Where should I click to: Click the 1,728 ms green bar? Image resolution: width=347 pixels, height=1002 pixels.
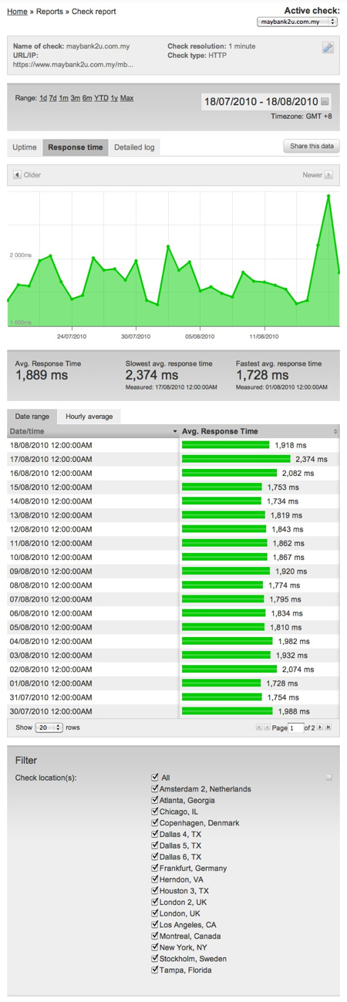click(x=222, y=683)
